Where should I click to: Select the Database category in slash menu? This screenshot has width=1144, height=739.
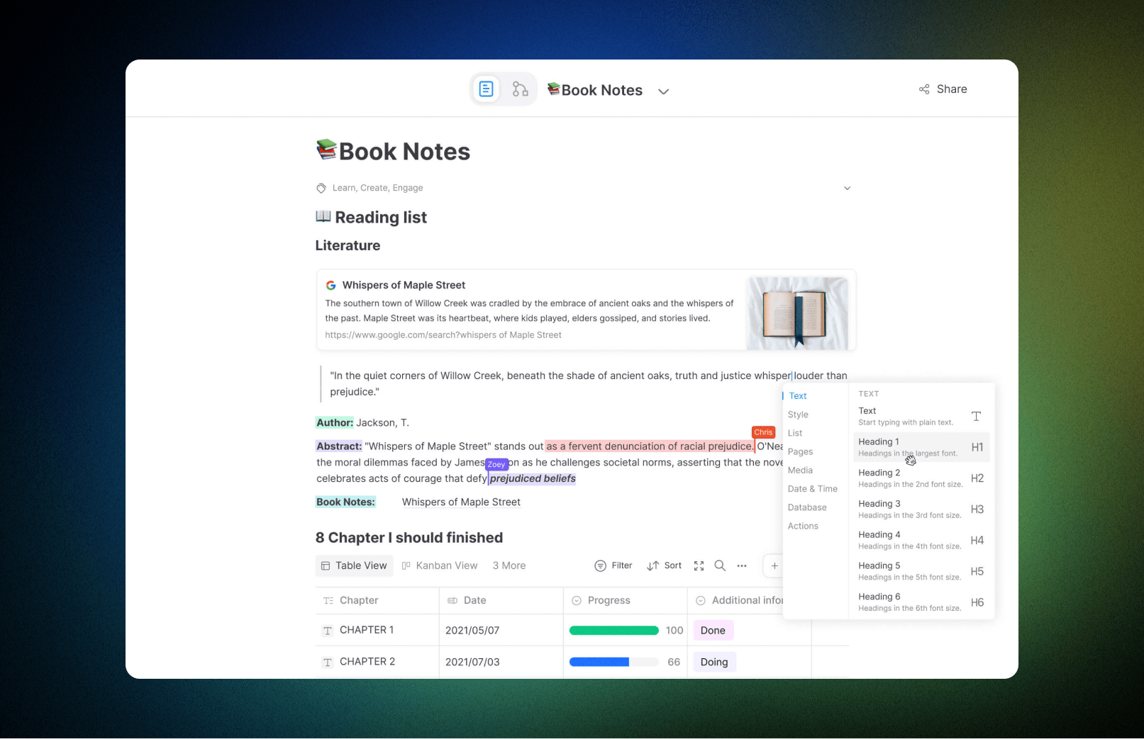807,507
